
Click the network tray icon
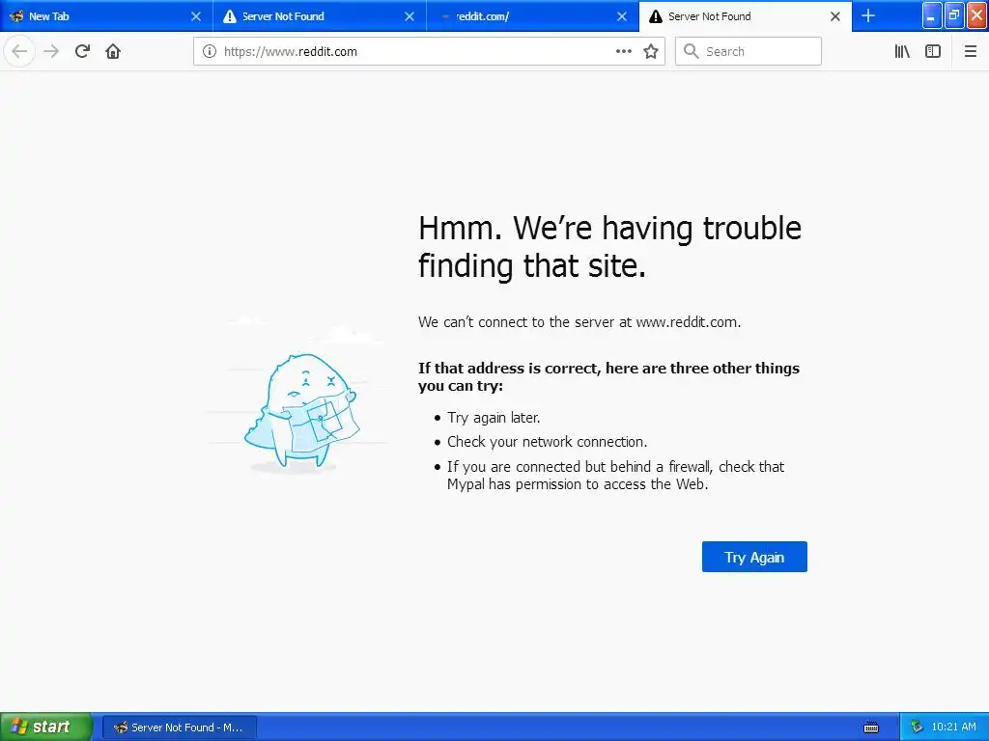pyautogui.click(x=917, y=727)
